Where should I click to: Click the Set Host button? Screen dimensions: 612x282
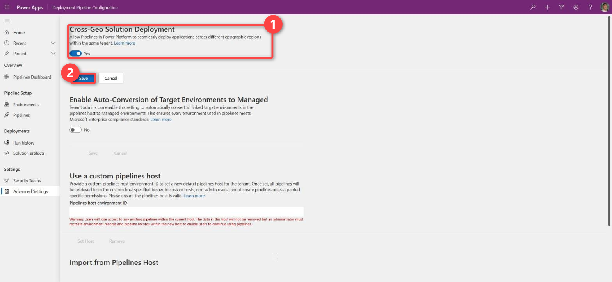pyautogui.click(x=85, y=241)
